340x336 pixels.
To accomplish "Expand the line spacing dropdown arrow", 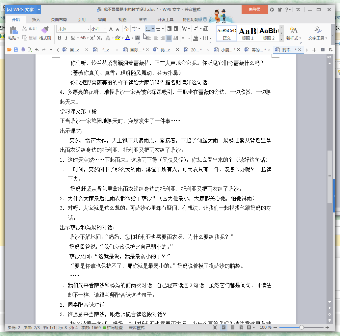I will tap(189, 39).
